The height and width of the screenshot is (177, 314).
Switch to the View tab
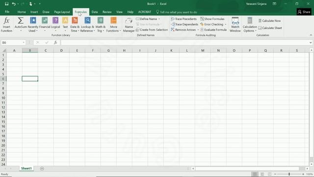coord(119,12)
